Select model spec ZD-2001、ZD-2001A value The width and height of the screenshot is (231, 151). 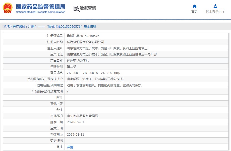click(94, 73)
